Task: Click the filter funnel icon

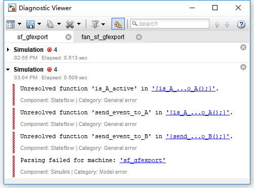Action: pyautogui.click(x=95, y=24)
